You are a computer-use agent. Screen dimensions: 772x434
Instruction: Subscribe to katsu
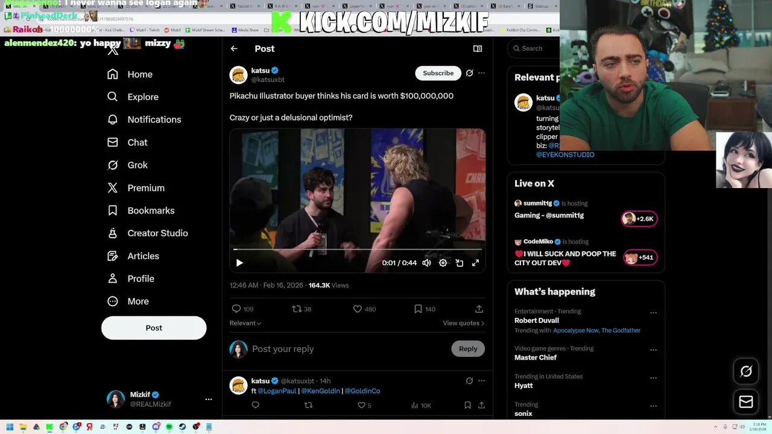click(438, 73)
